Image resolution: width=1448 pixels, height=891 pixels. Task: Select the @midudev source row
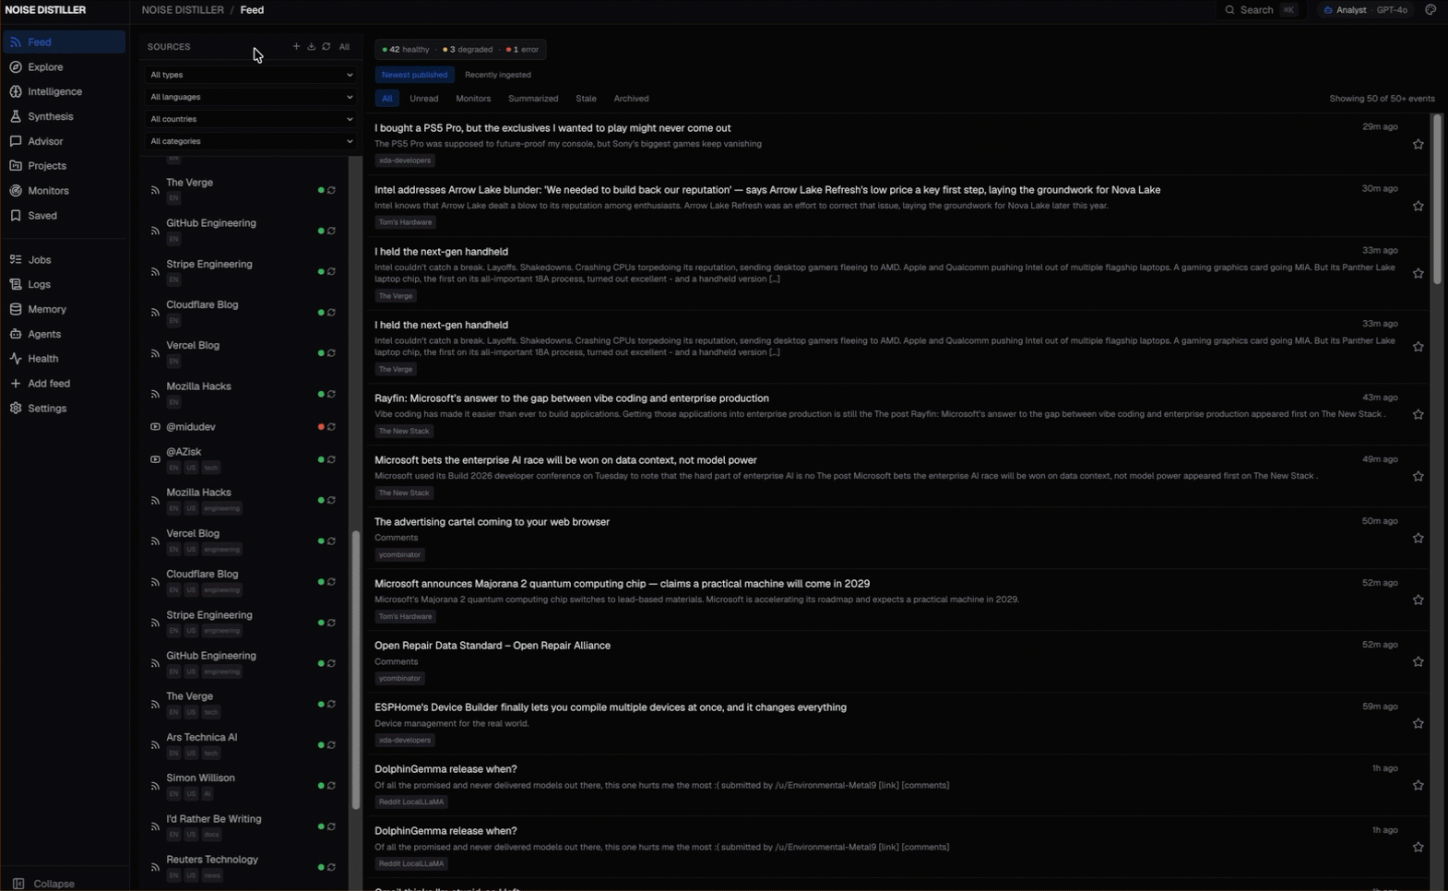tap(244, 427)
